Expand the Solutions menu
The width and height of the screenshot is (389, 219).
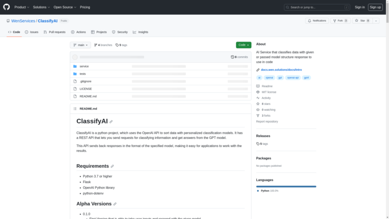(41, 7)
